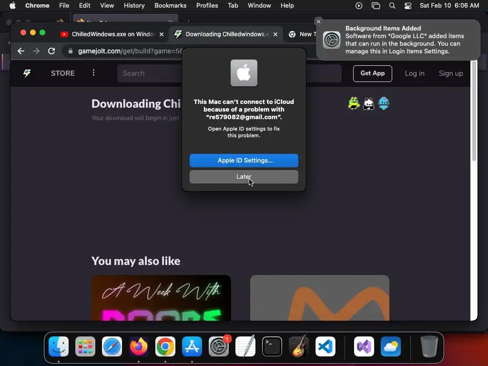Open the Chrome application menu

click(37, 6)
